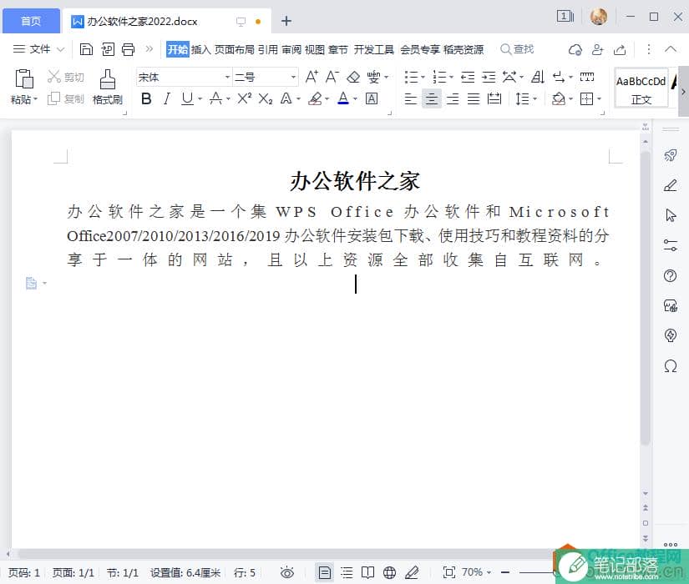
Task: Switch to the 视图 (View) tab
Action: tap(315, 49)
